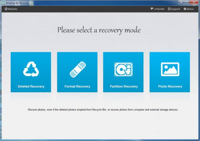Viewport: 200px width, 141px height.
Task: Close the Amazing Dr. Recovery window
Action: click(194, 2)
